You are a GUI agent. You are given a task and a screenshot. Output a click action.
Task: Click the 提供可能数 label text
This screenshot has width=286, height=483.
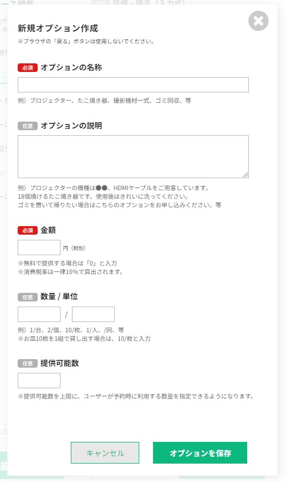pos(60,363)
